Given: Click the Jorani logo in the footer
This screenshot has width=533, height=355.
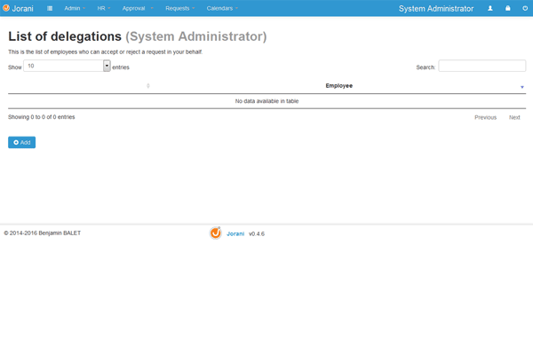Looking at the screenshot, I should pos(215,233).
